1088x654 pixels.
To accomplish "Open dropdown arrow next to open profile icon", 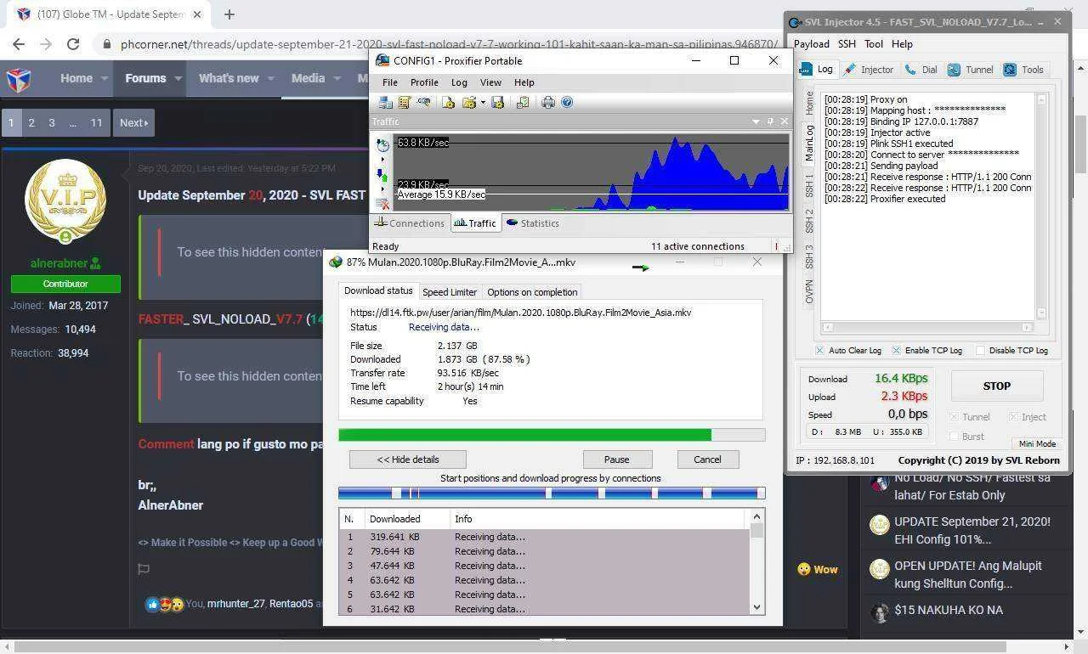I will tap(482, 102).
